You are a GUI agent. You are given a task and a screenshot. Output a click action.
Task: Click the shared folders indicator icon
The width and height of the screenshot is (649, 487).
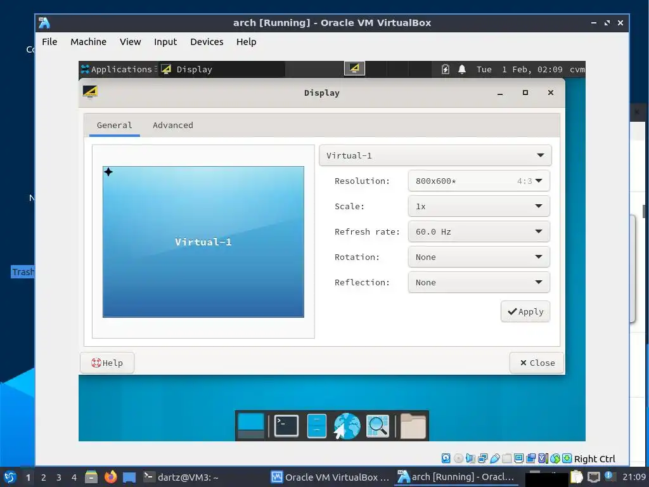click(x=507, y=458)
